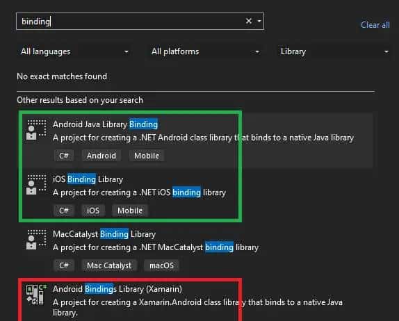This screenshot has height=321, width=399.
Task: Open the All platforms dropdown
Action: [205, 51]
